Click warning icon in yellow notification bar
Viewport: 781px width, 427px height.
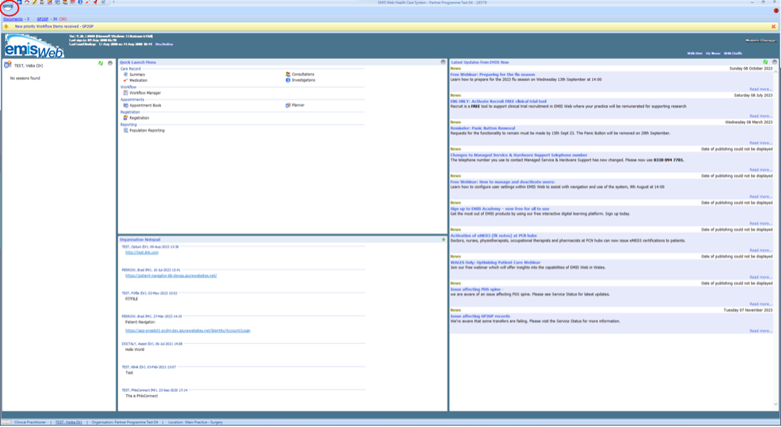coord(6,26)
